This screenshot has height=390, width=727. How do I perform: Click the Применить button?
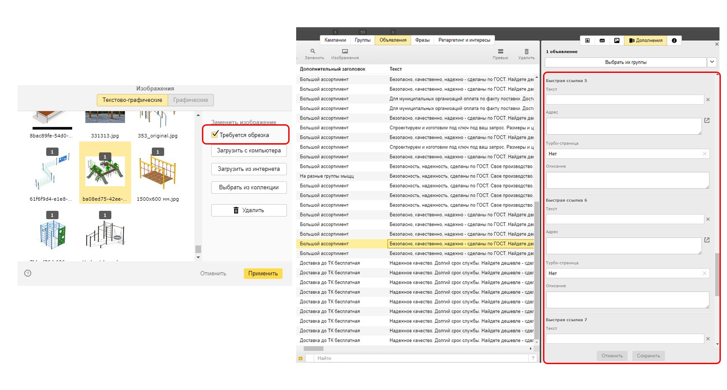[263, 273]
